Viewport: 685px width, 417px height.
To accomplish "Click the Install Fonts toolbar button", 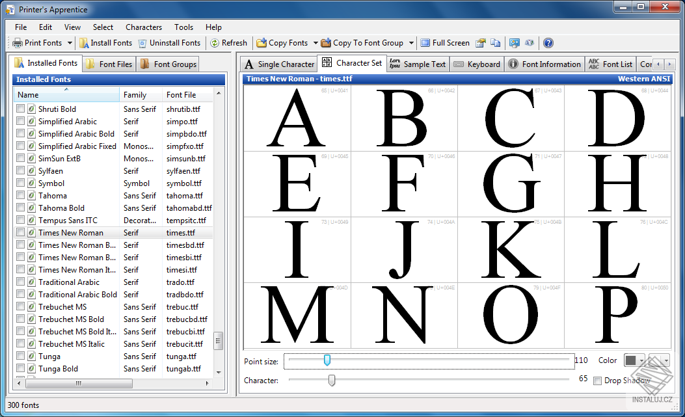I will [106, 43].
